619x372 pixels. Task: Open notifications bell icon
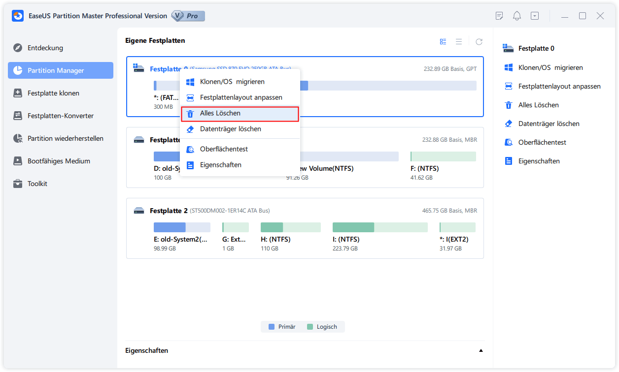pos(517,16)
